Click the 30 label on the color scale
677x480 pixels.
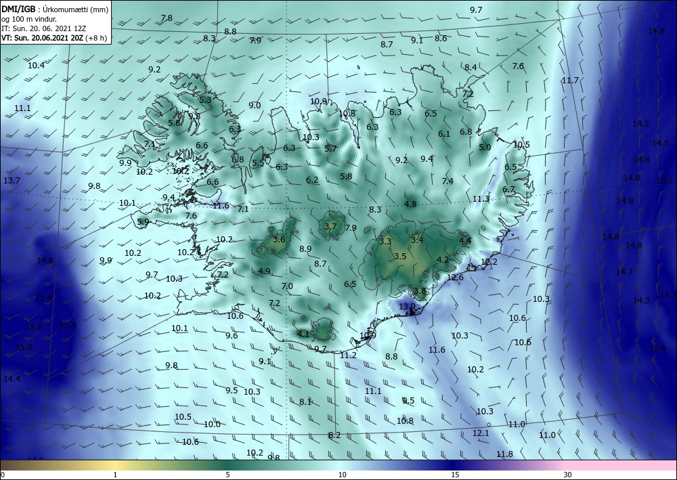568,475
